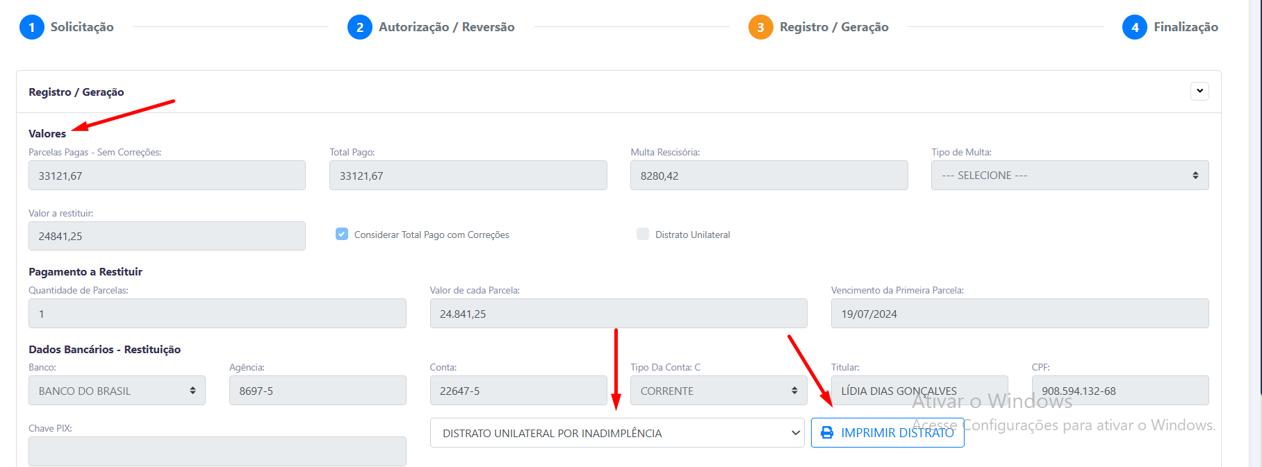Click the Parcelas Pagas - Sem Correções field
1262x467 pixels.
(167, 175)
